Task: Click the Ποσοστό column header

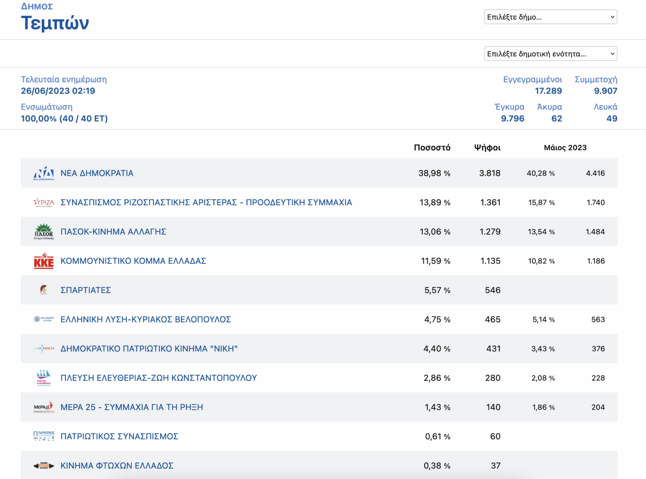Action: click(432, 148)
